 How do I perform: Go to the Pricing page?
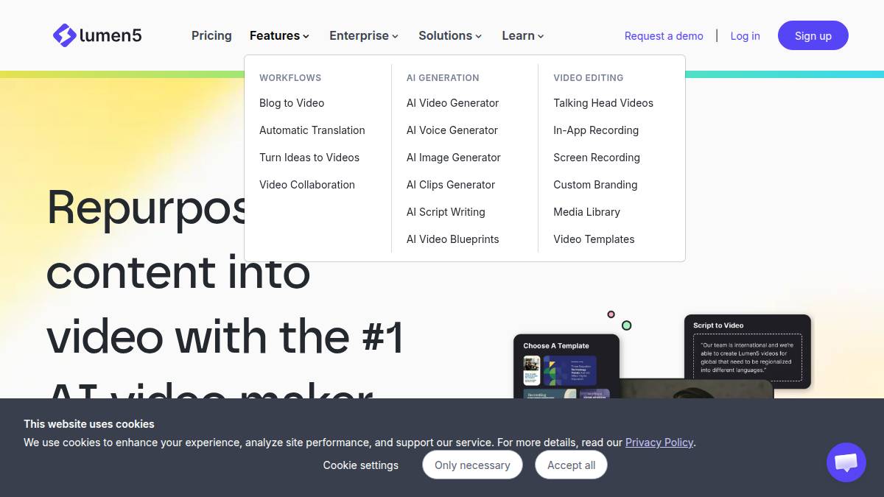click(211, 35)
